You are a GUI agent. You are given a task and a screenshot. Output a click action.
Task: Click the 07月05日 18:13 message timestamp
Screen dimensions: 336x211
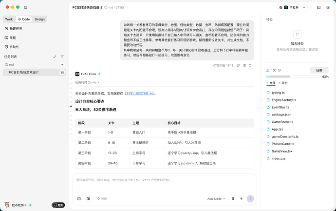click(x=223, y=65)
